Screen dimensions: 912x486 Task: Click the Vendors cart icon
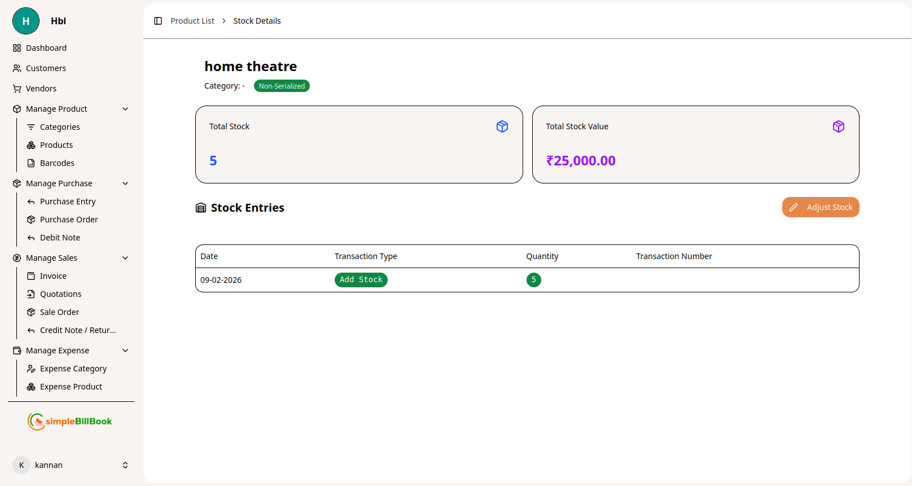[17, 89]
